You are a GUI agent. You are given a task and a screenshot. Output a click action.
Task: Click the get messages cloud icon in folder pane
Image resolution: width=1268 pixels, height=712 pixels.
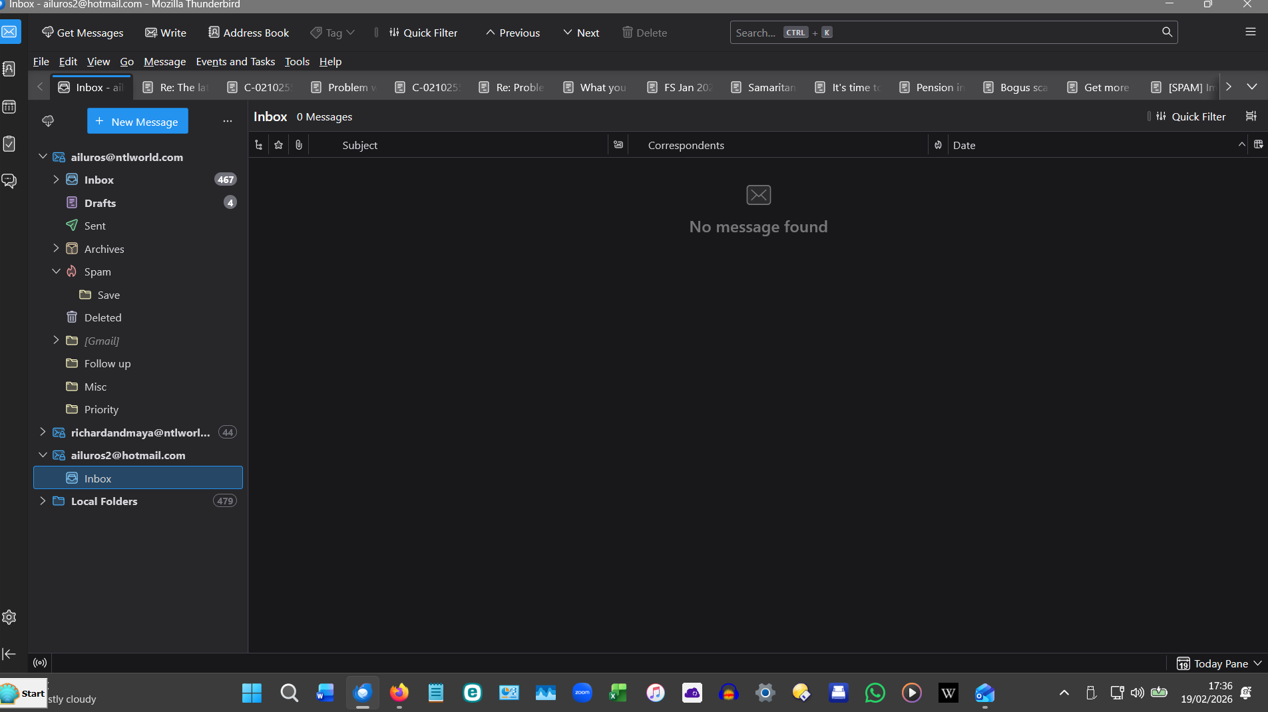48,121
